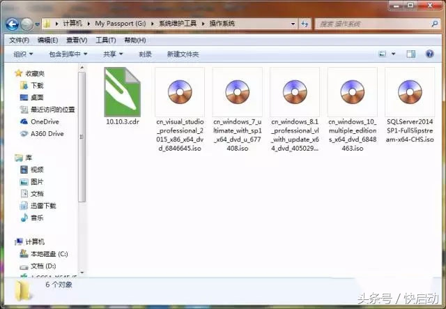Viewport: 446px width, 309px height.
Task: Open 最近访问的位置 in the sidebar
Action: click(x=53, y=110)
